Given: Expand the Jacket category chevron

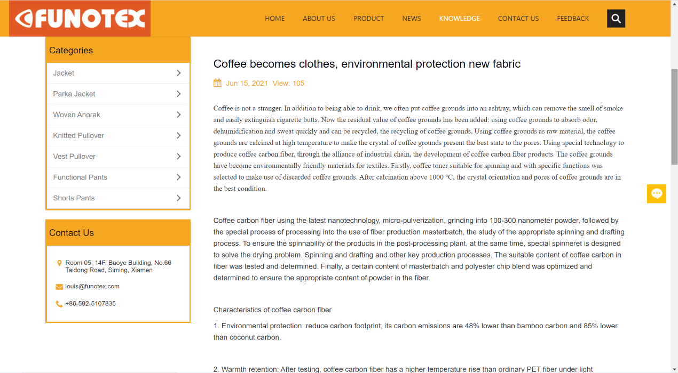Looking at the screenshot, I should pos(179,73).
